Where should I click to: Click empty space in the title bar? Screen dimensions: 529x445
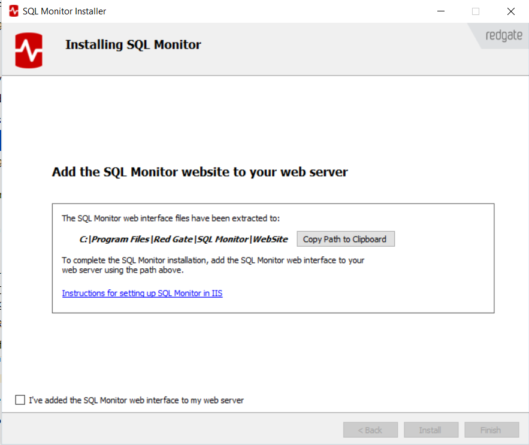point(270,11)
